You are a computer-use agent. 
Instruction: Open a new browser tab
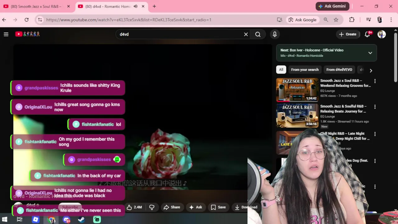coord(154,6)
